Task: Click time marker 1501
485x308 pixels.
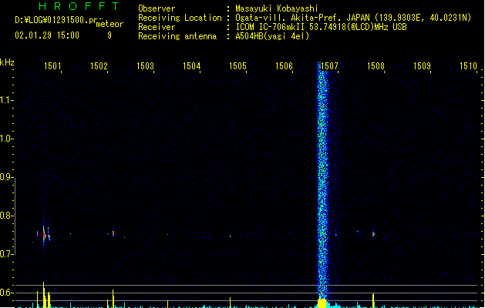Action: (x=52, y=65)
